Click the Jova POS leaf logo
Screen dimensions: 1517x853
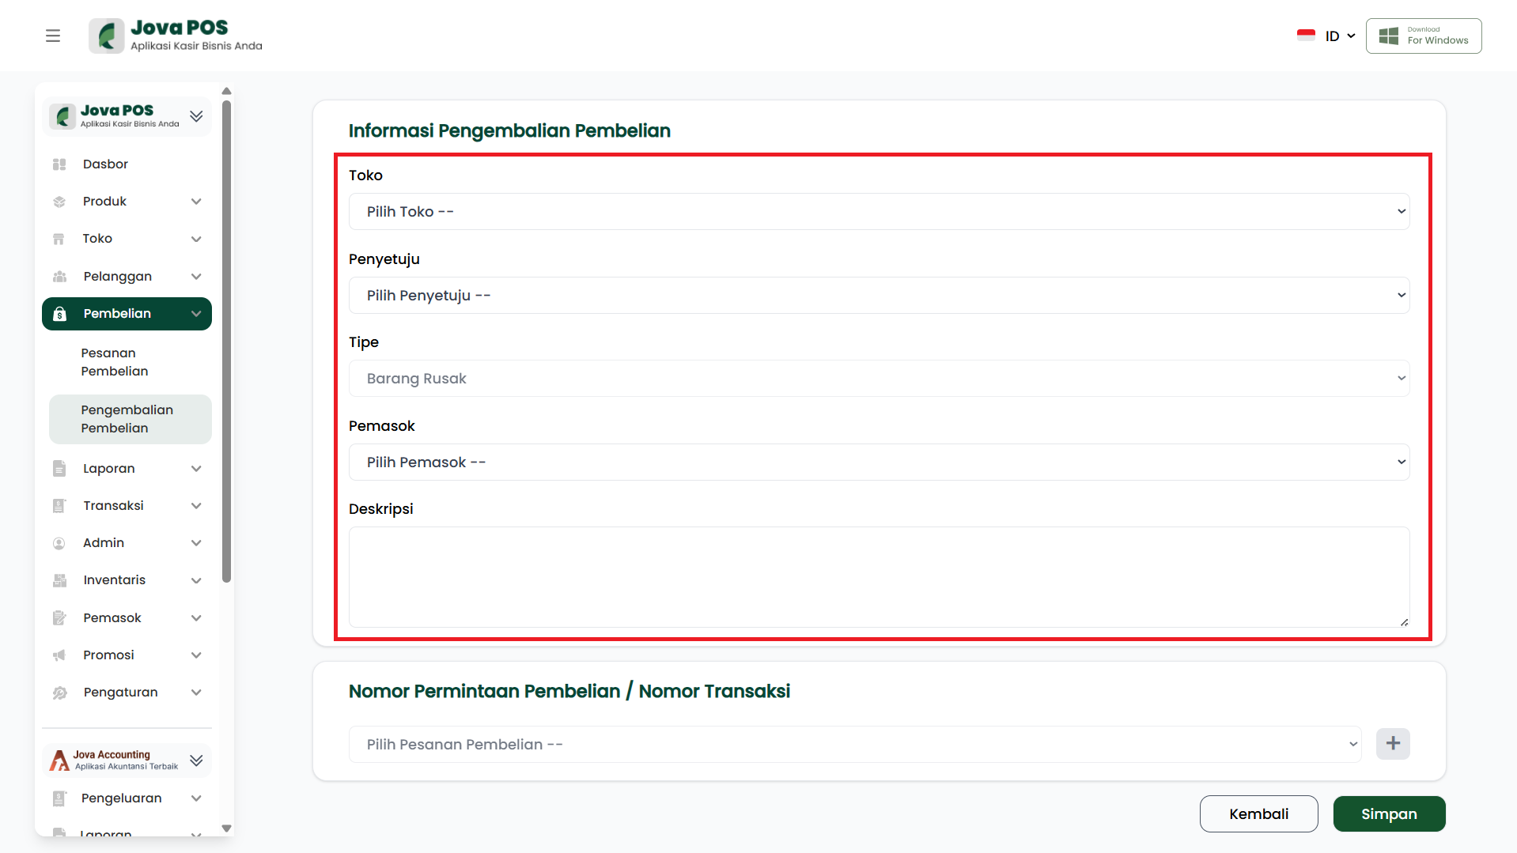click(x=107, y=36)
